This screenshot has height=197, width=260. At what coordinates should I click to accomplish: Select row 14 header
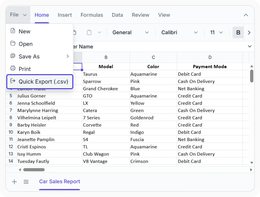click(x=11, y=161)
